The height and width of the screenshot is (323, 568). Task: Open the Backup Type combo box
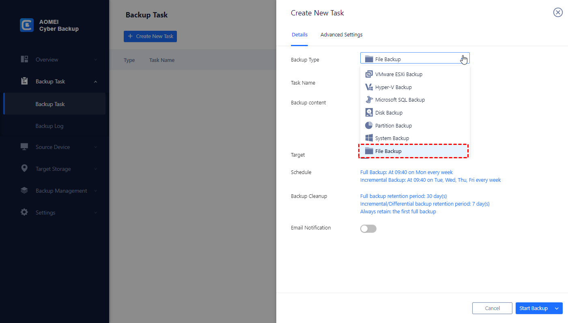415,58
